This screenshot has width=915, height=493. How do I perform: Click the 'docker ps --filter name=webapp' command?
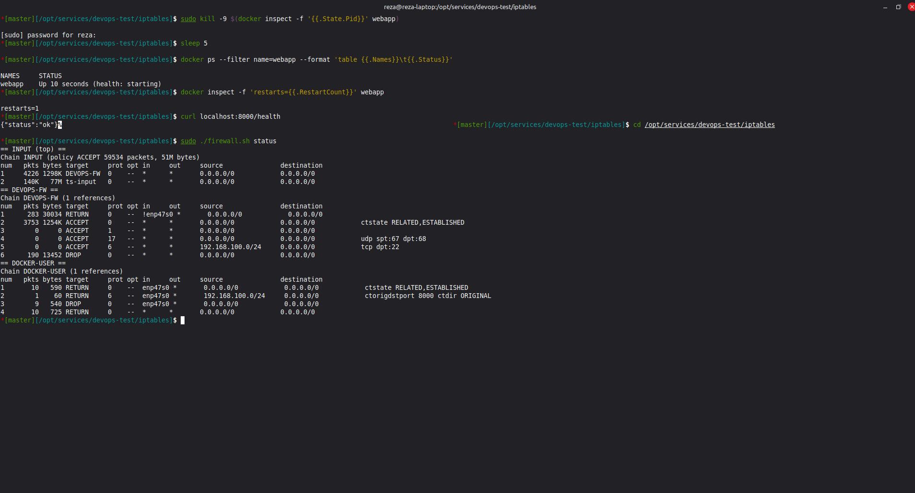click(x=316, y=59)
